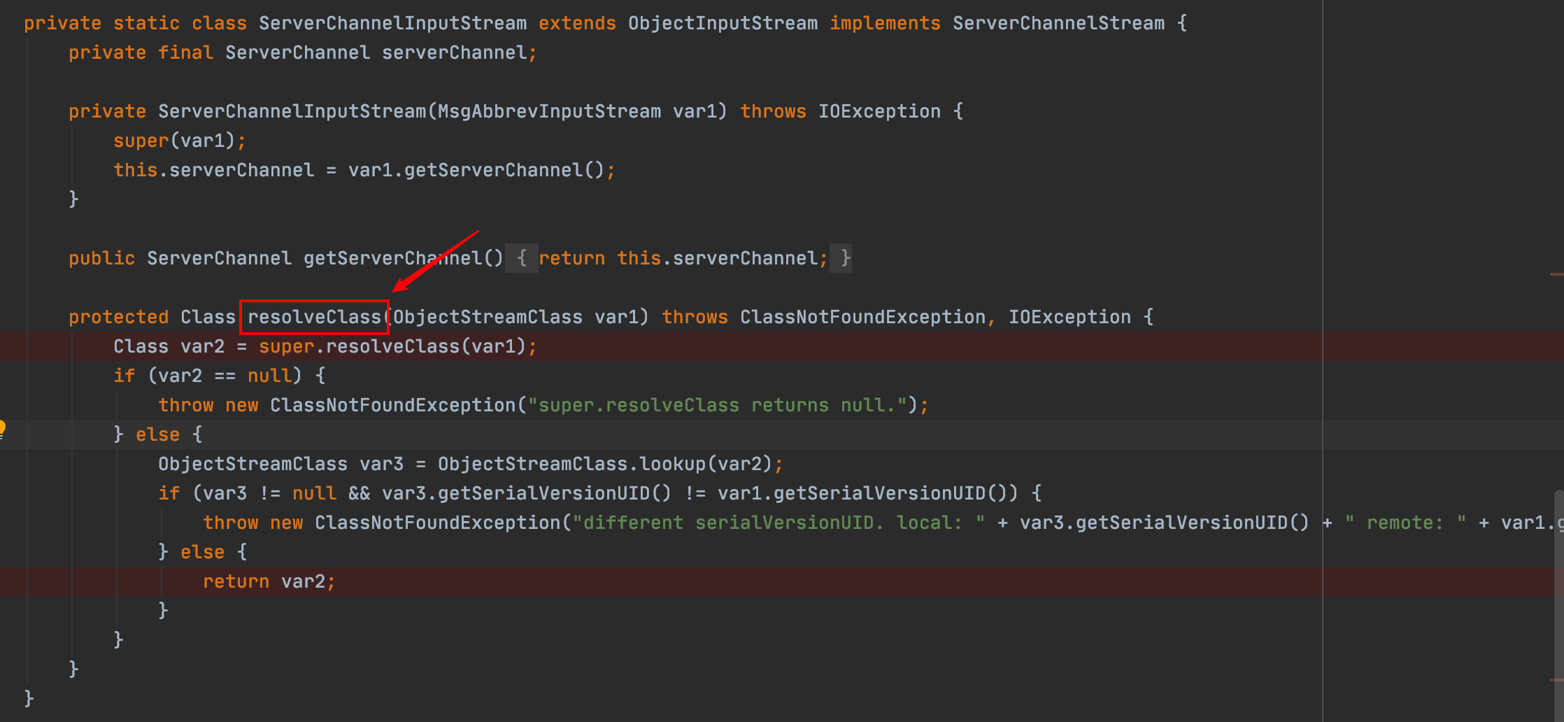The width and height of the screenshot is (1564, 722).
Task: Click the "different serialVersionUID. local: " string
Action: tap(778, 523)
